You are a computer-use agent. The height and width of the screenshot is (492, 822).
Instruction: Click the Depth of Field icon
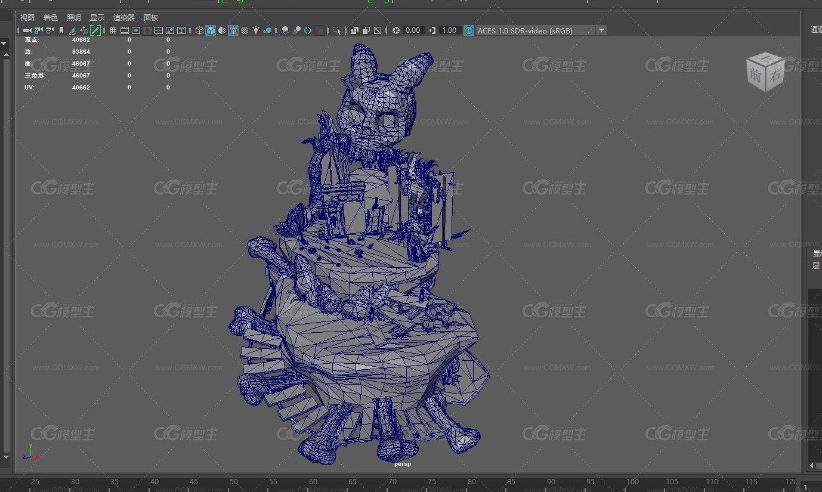click(x=320, y=30)
